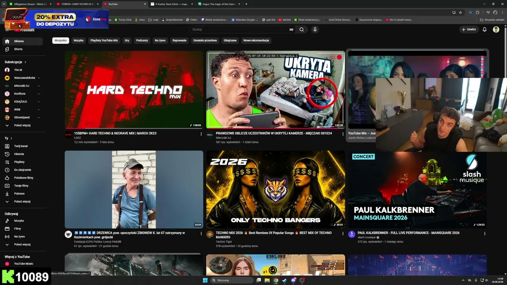507x285 pixels.
Task: Play the Only Techno Bangers thumbnail
Action: pos(276,189)
